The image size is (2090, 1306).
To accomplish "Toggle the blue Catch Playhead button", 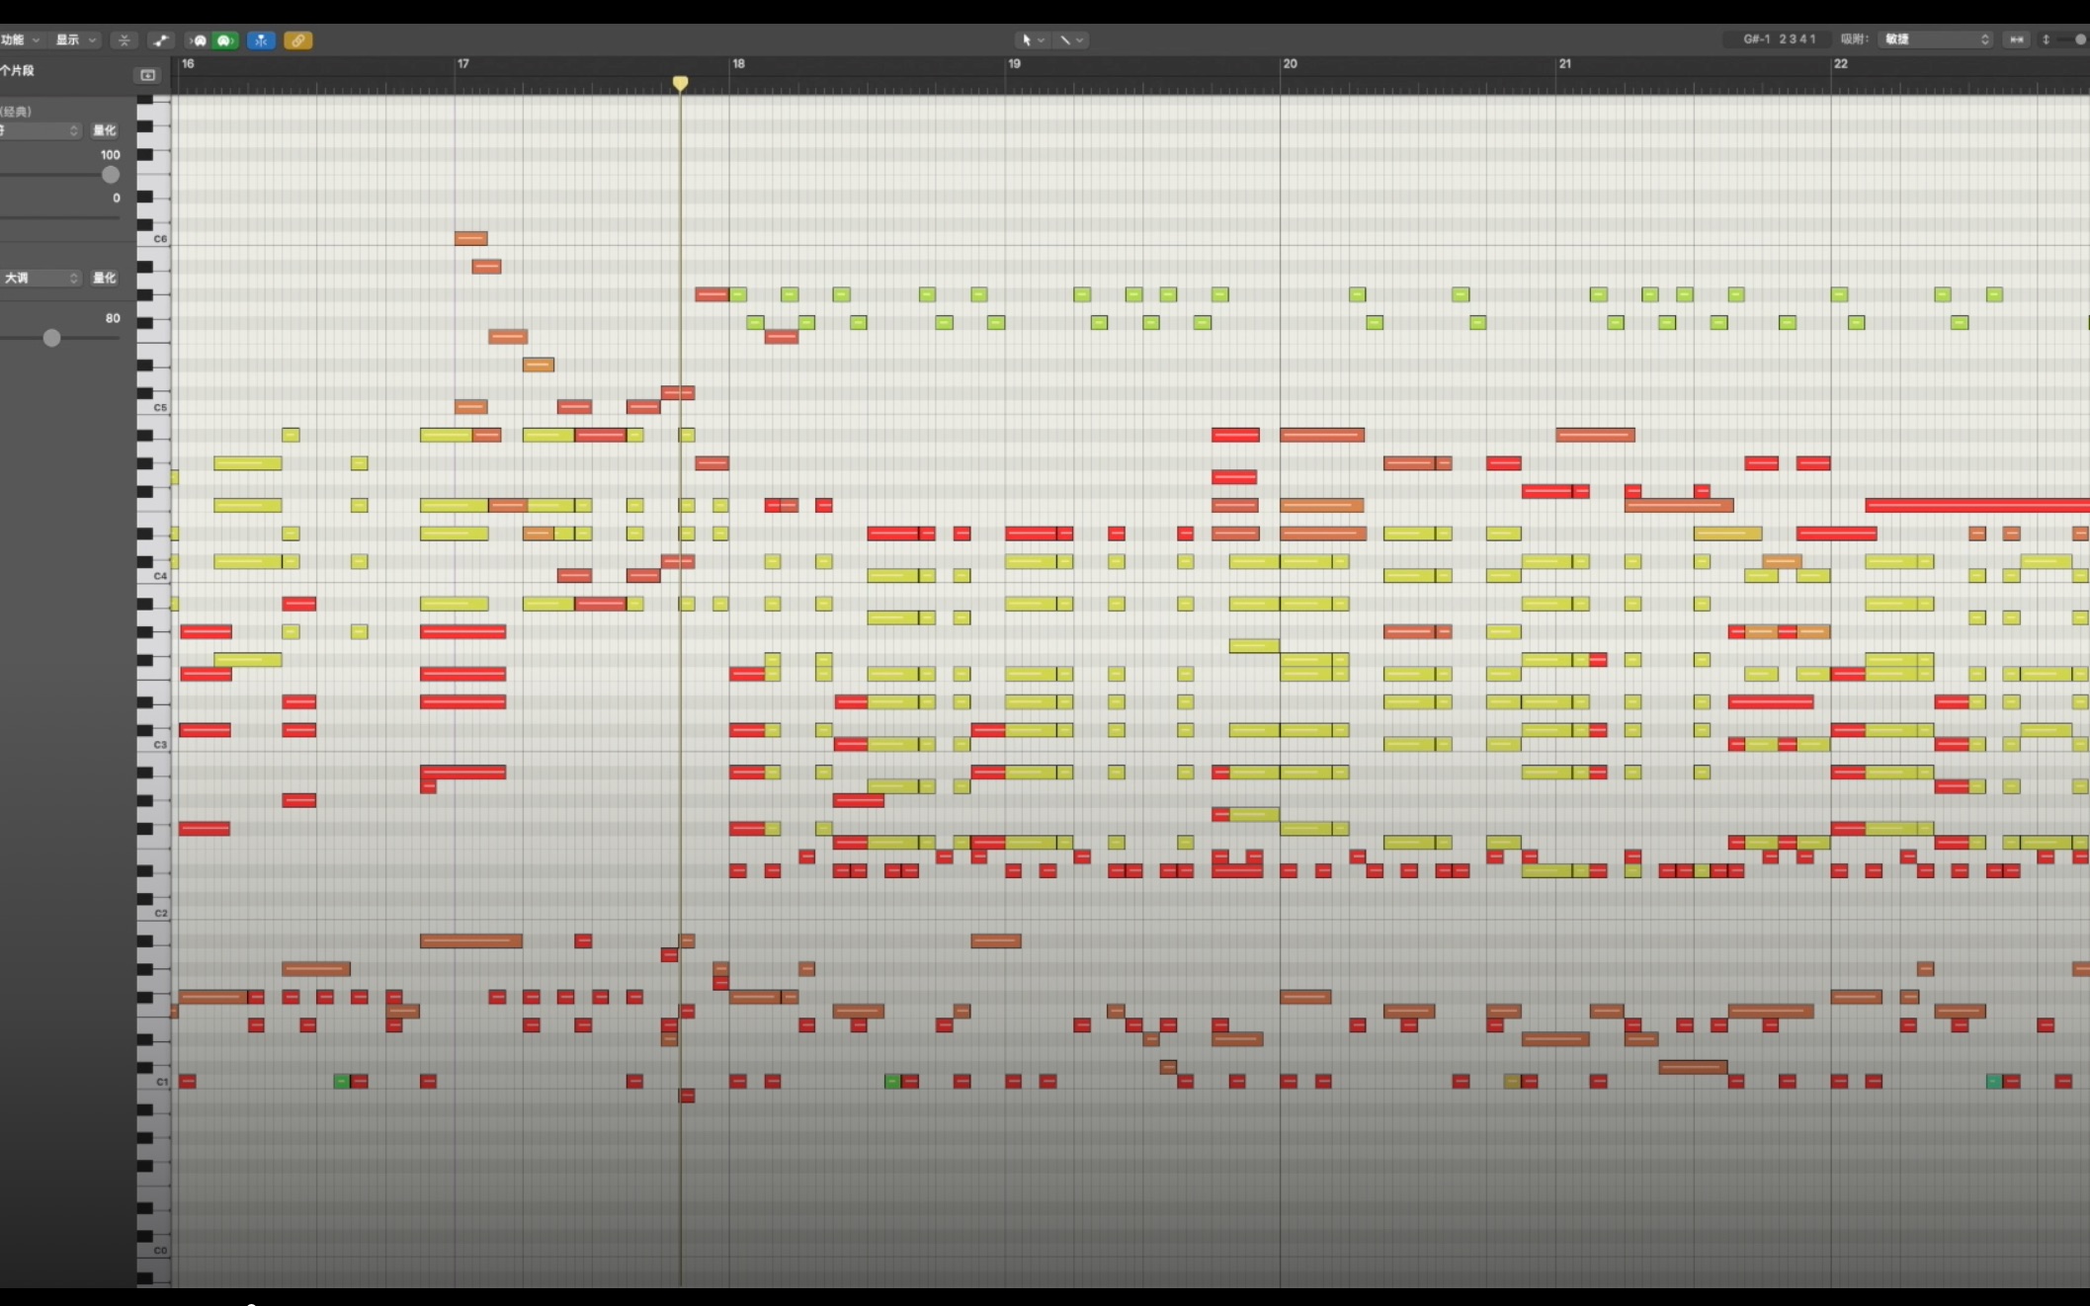I will (261, 41).
